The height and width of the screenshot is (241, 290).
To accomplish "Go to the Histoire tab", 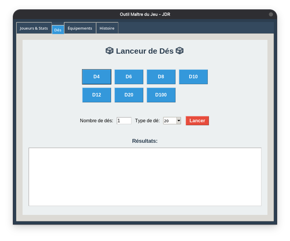I will point(107,28).
